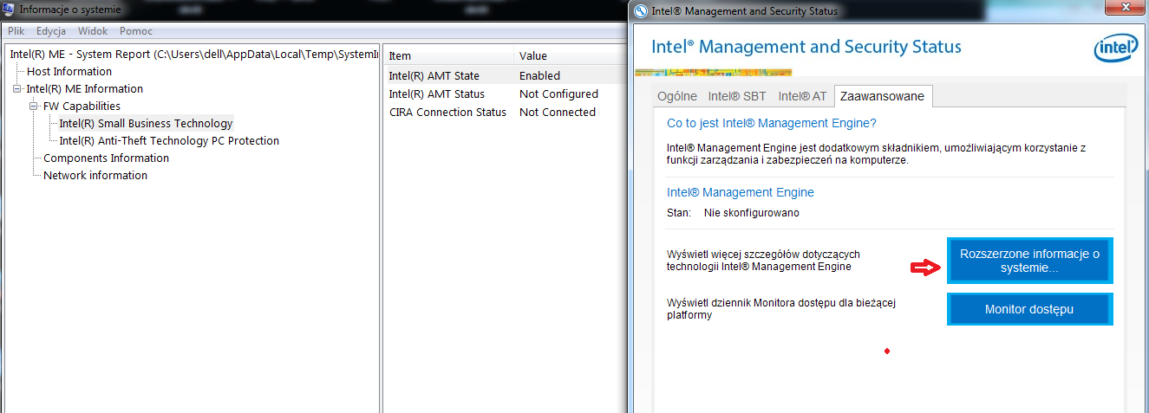Switch to the Ogólne tab
The height and width of the screenshot is (413, 1149).
pyautogui.click(x=677, y=96)
